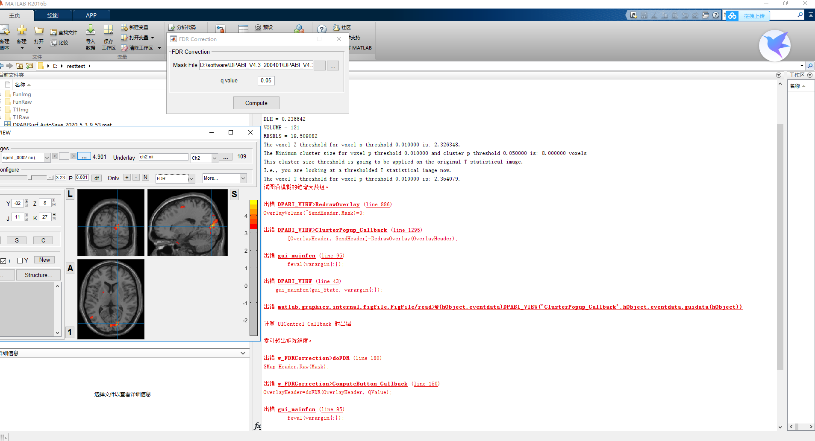The image size is (815, 441).
Task: Click Find Files (查找文件)
Action: [64, 32]
